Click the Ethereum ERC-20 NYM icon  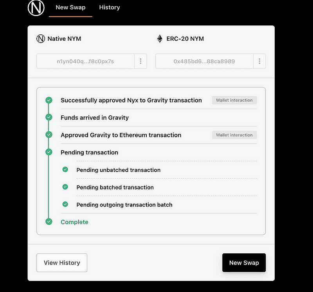(160, 39)
